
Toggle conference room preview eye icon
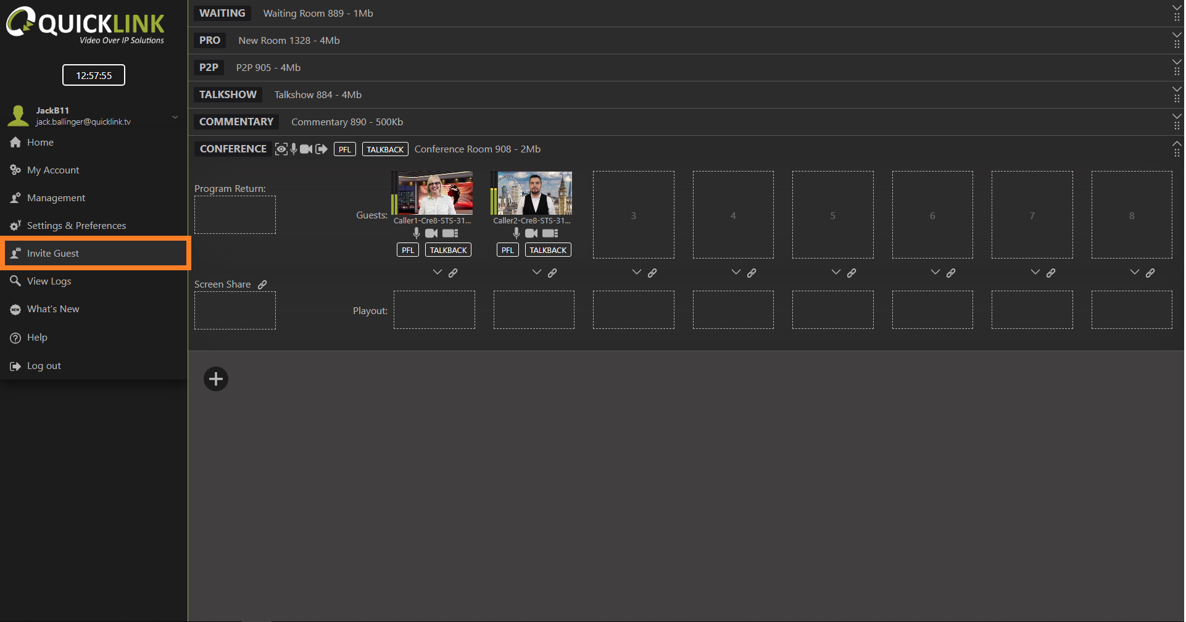(281, 149)
